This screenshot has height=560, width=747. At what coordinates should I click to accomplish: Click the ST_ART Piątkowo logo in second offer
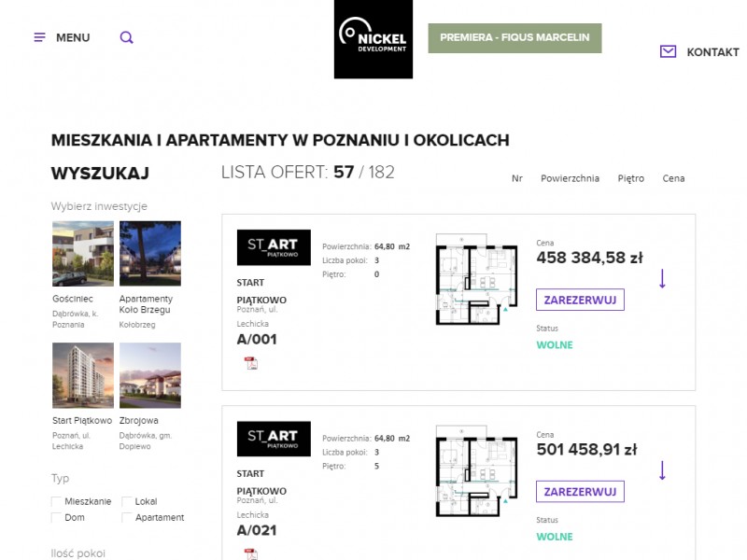(x=274, y=440)
